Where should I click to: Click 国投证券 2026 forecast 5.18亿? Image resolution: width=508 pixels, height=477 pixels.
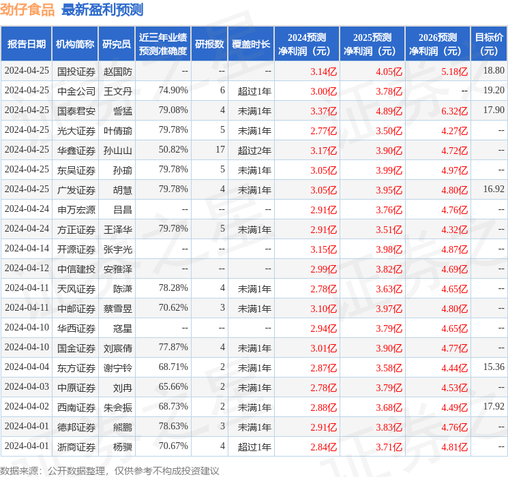pos(455,72)
